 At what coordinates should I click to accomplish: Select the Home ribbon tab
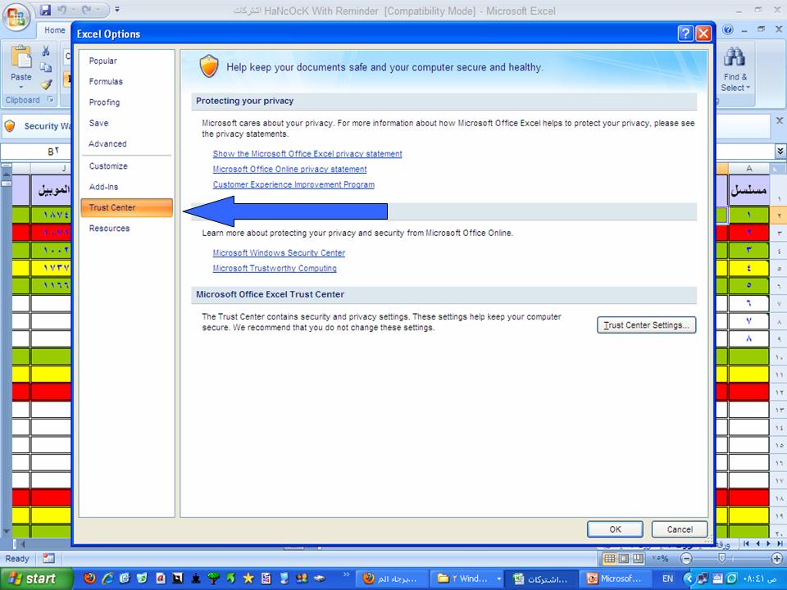(x=55, y=30)
